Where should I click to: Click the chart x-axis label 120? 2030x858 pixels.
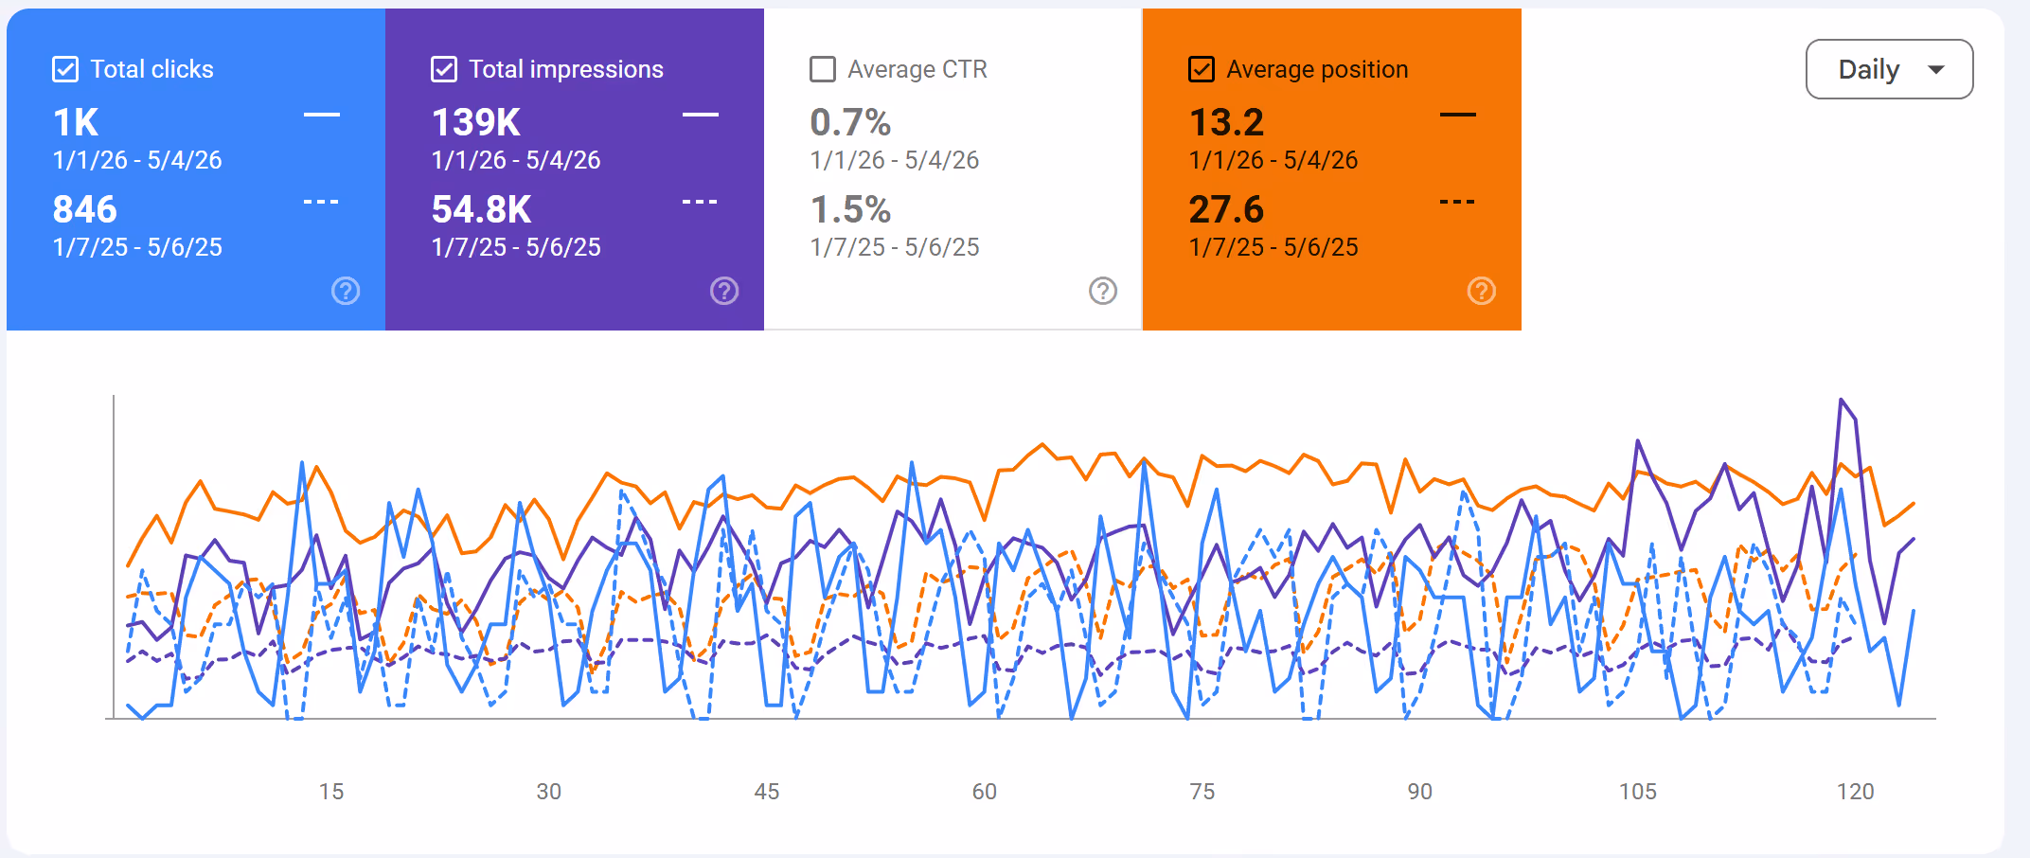pos(1856,792)
